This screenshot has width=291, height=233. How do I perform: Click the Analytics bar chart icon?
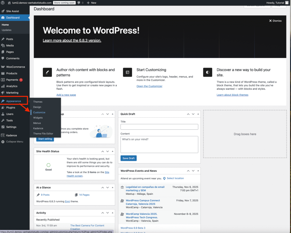click(x=3, y=86)
